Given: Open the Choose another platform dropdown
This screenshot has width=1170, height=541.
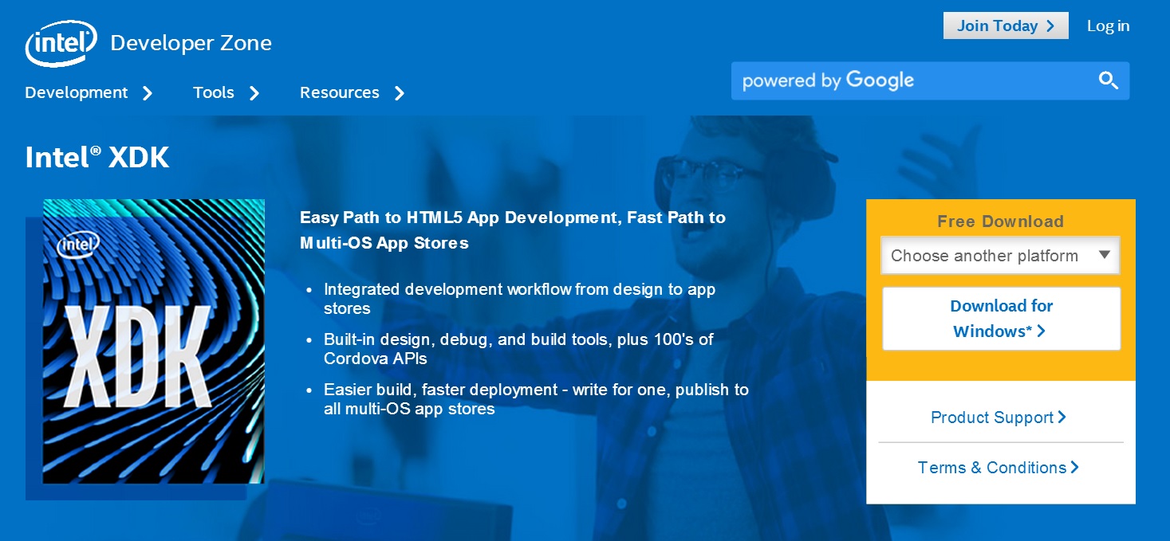Looking at the screenshot, I should [x=1001, y=256].
